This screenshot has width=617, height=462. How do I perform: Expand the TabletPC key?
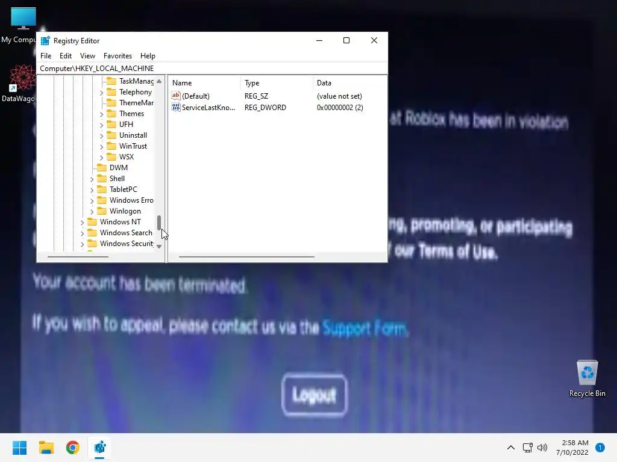[x=92, y=190]
